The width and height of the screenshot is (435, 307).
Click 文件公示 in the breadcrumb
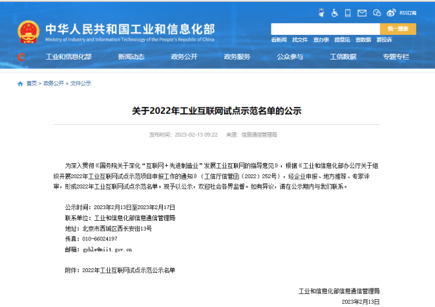tap(80, 84)
